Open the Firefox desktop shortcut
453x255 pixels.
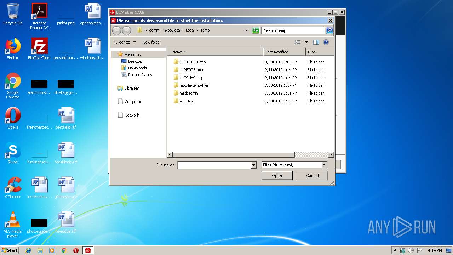[x=13, y=49]
